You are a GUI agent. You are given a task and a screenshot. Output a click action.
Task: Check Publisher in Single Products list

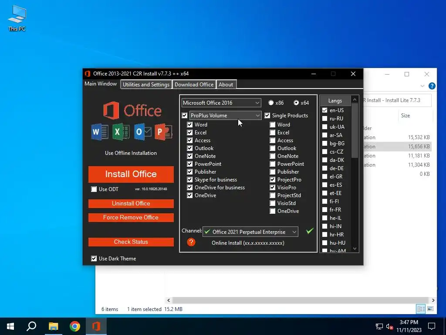point(273,172)
